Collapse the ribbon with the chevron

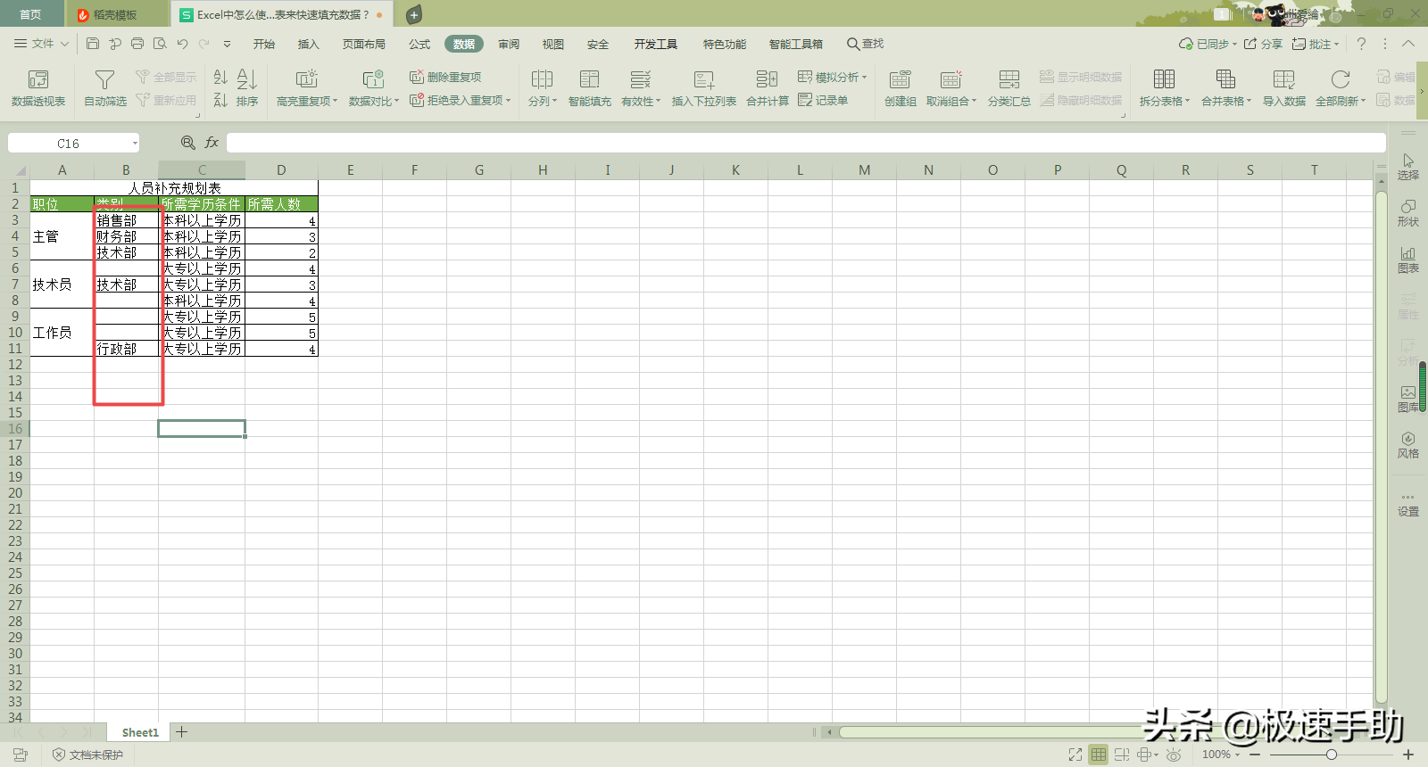pos(1408,44)
